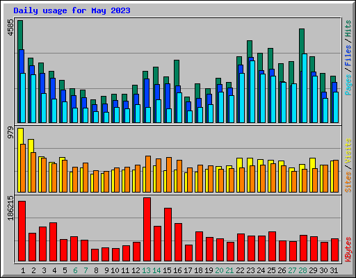Click the cyan "Pages" legend label
Screen dimensions: 356x278
(x=348, y=85)
